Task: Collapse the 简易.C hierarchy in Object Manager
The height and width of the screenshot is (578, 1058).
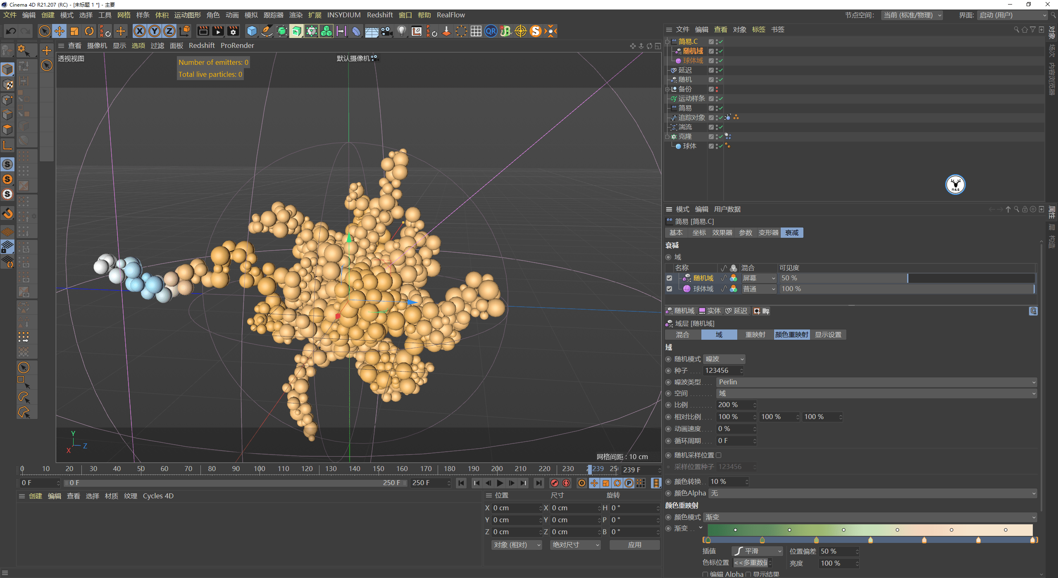Action: (668, 41)
